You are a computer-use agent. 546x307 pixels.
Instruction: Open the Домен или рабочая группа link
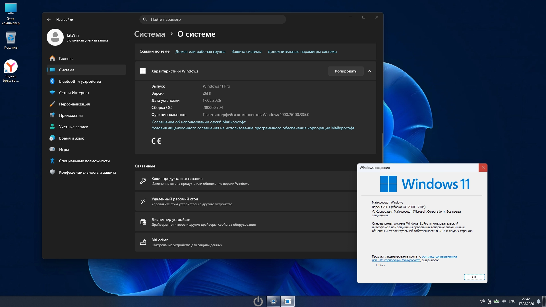tap(200, 51)
